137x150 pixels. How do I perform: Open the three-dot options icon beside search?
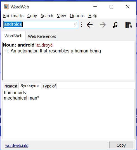point(82,25)
